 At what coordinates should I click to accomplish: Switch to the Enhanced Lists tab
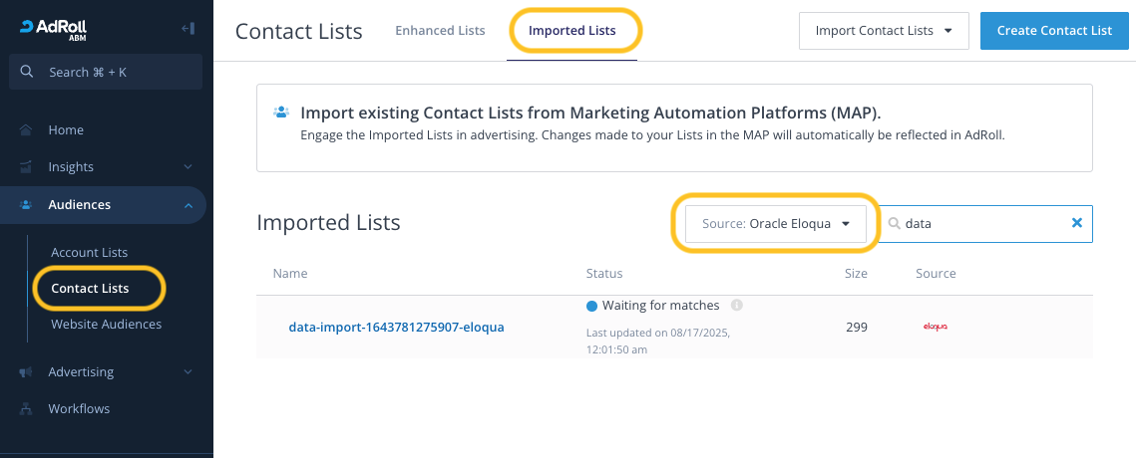(x=440, y=31)
